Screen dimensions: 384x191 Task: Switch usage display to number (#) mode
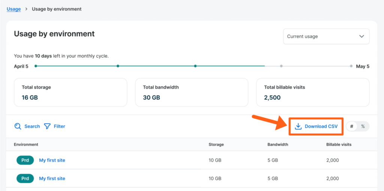(352, 126)
